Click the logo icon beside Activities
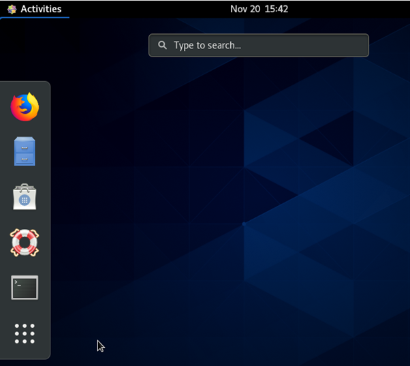This screenshot has width=410, height=366. pyautogui.click(x=12, y=9)
